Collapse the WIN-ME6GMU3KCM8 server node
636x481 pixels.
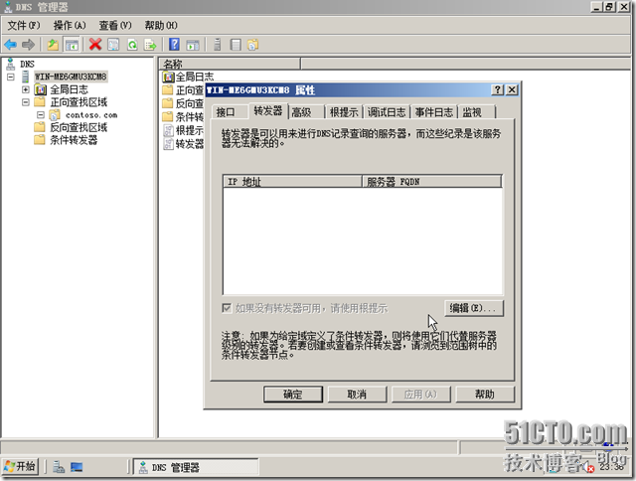click(x=11, y=77)
